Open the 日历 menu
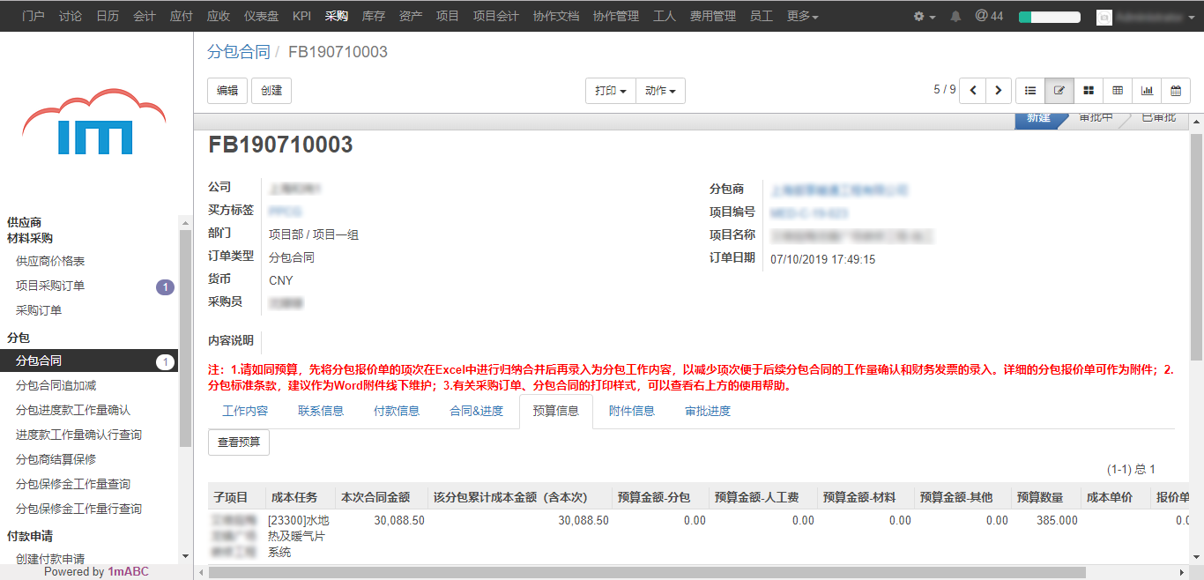Viewport: 1204px width, 580px height. pyautogui.click(x=108, y=16)
